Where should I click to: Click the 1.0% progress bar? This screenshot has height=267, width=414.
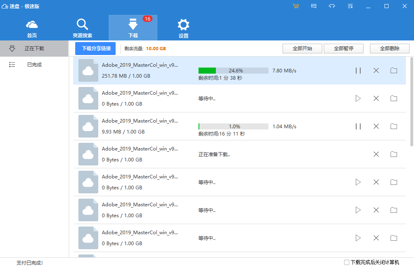233,127
